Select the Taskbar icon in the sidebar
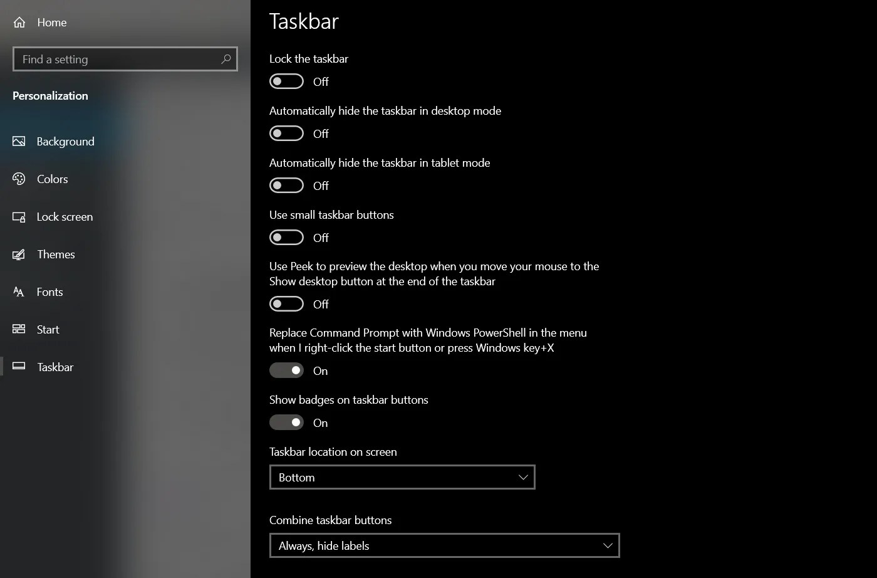This screenshot has width=877, height=578. pyautogui.click(x=18, y=367)
